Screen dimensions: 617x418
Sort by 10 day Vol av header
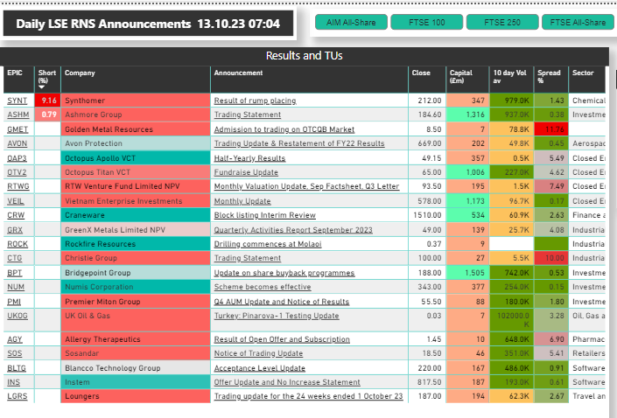tap(510, 77)
